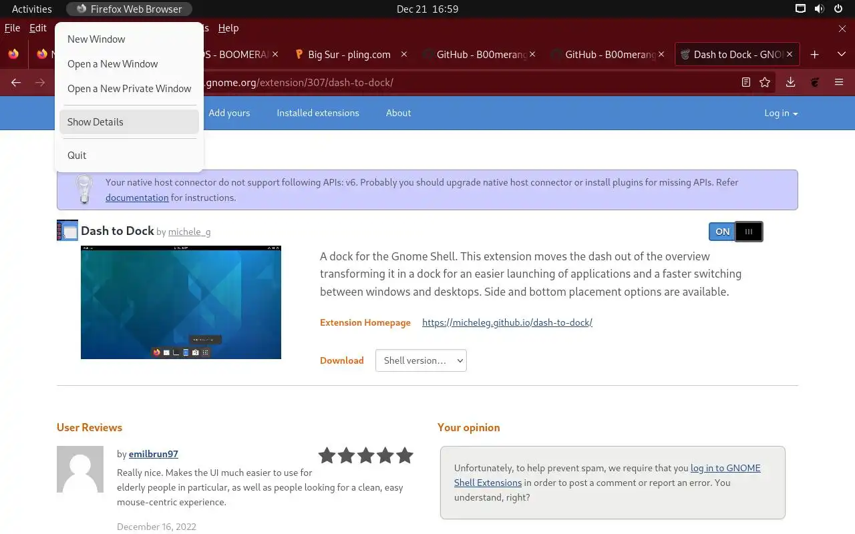
Task: Open the system volume indicator
Action: point(819,9)
